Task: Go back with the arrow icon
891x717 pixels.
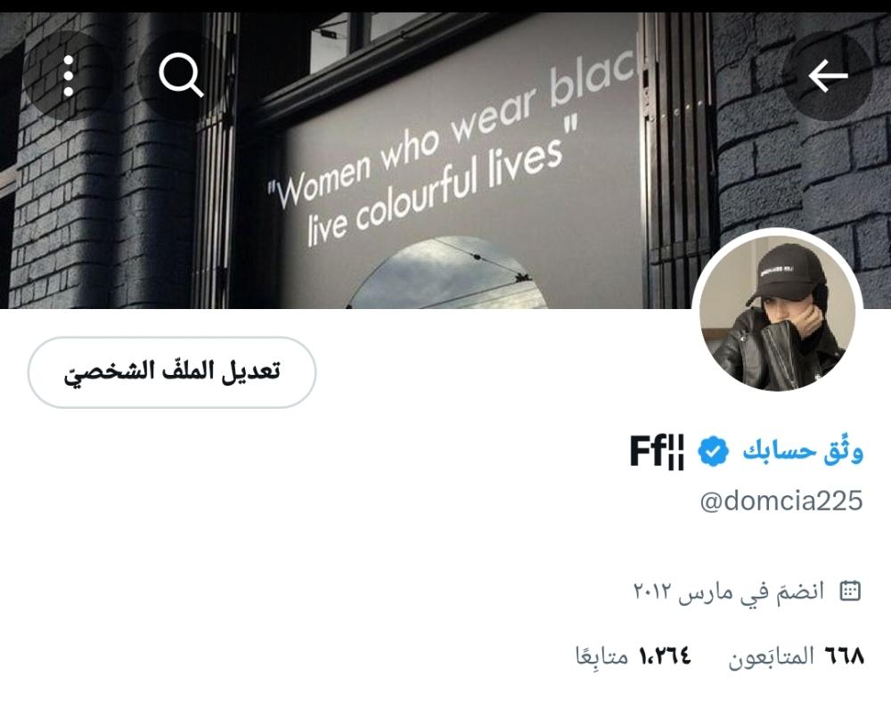Action: pyautogui.click(x=828, y=76)
